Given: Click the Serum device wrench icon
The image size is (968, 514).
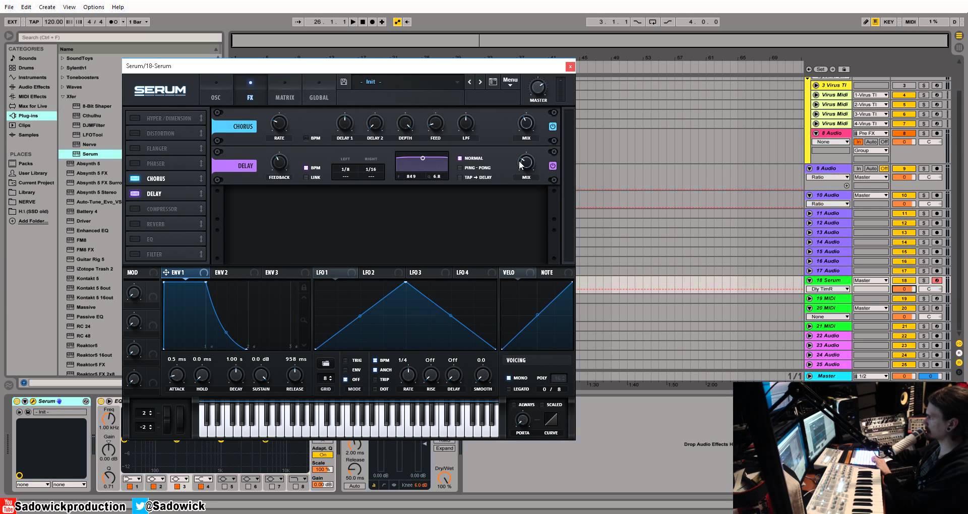Looking at the screenshot, I should pyautogui.click(x=33, y=401).
